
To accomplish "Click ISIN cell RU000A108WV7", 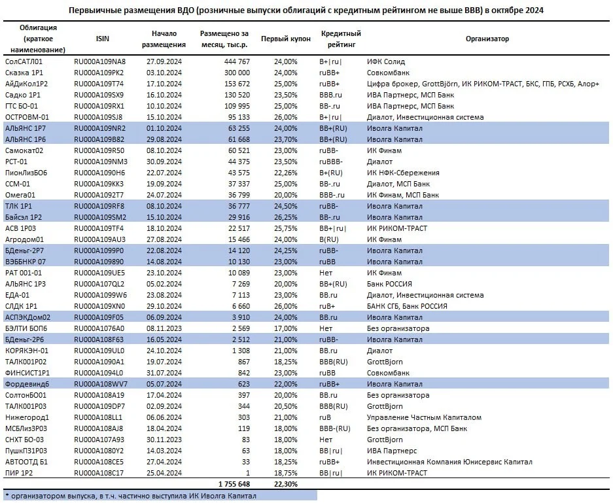I will coord(101,384).
